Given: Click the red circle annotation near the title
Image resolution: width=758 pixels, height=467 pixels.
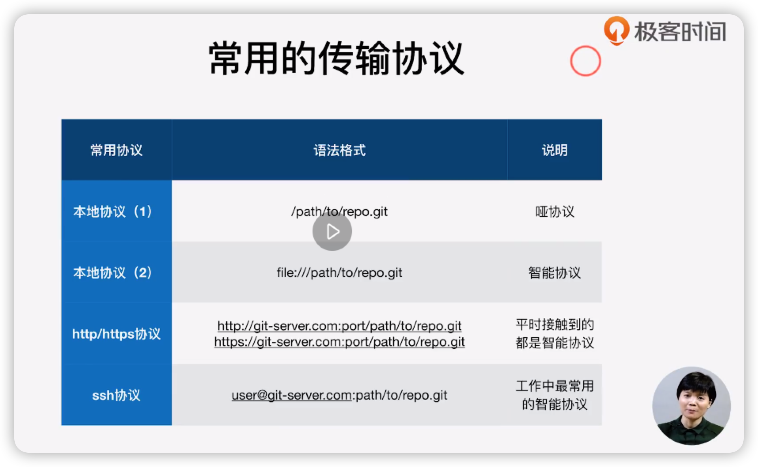Looking at the screenshot, I should coord(585,61).
